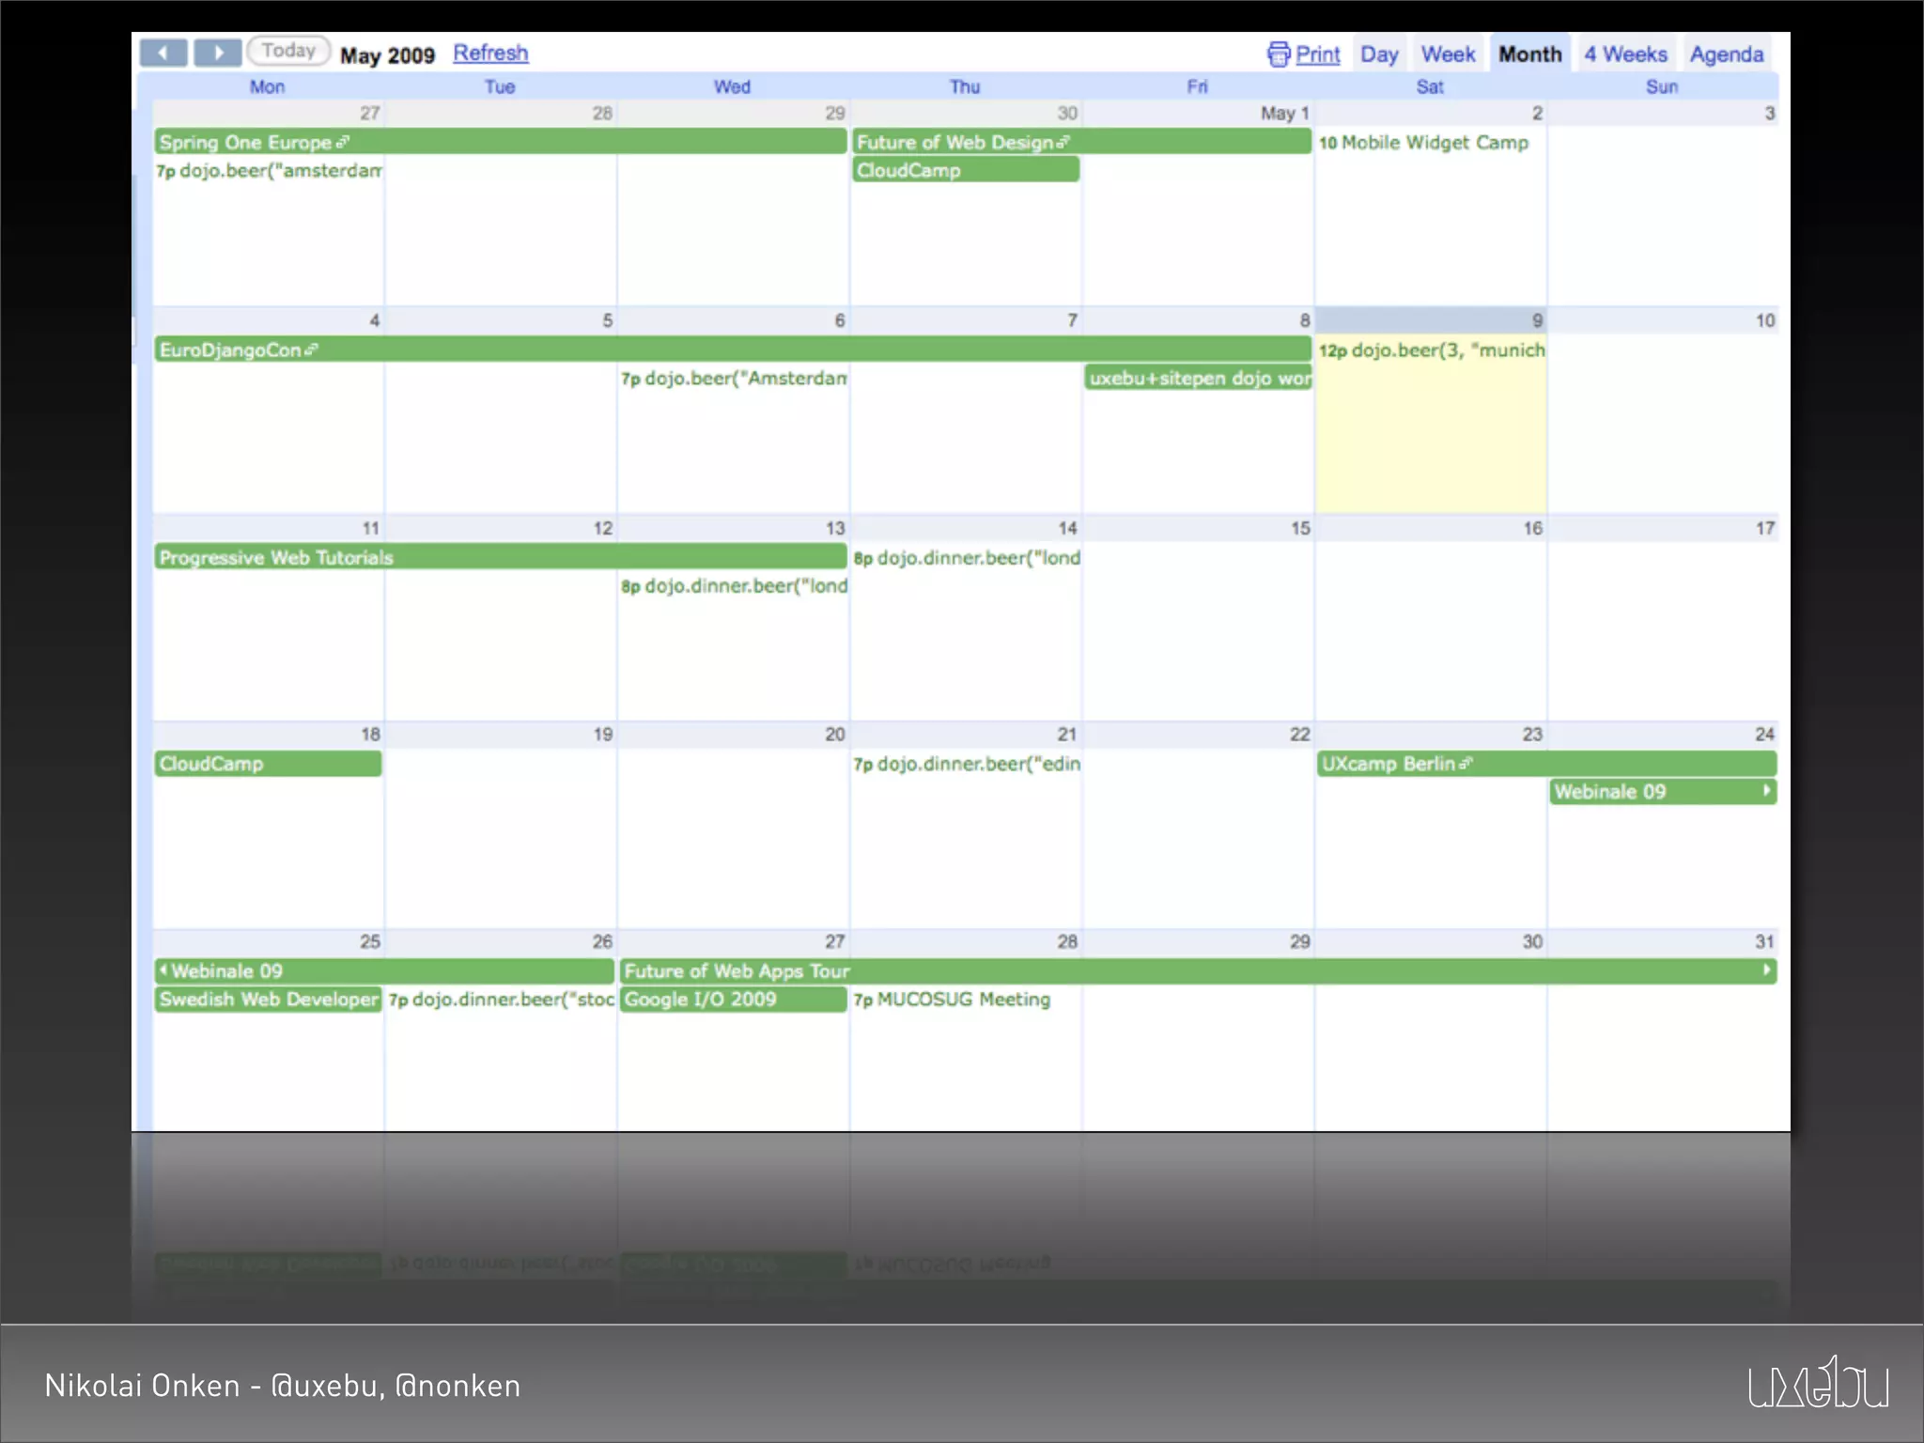The width and height of the screenshot is (1924, 1443).
Task: Click continuation arrow on Webinale 09 event
Action: tap(1767, 791)
